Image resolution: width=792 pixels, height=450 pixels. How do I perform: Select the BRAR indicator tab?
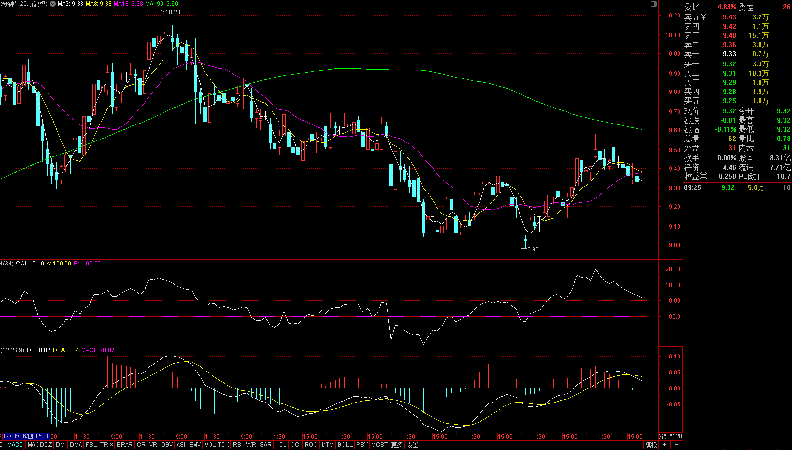[125, 445]
